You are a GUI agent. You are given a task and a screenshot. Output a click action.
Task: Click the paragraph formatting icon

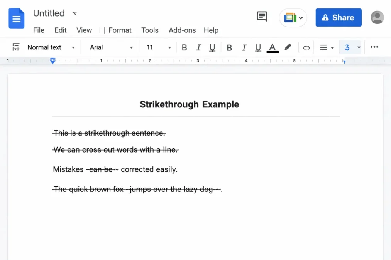click(x=15, y=47)
